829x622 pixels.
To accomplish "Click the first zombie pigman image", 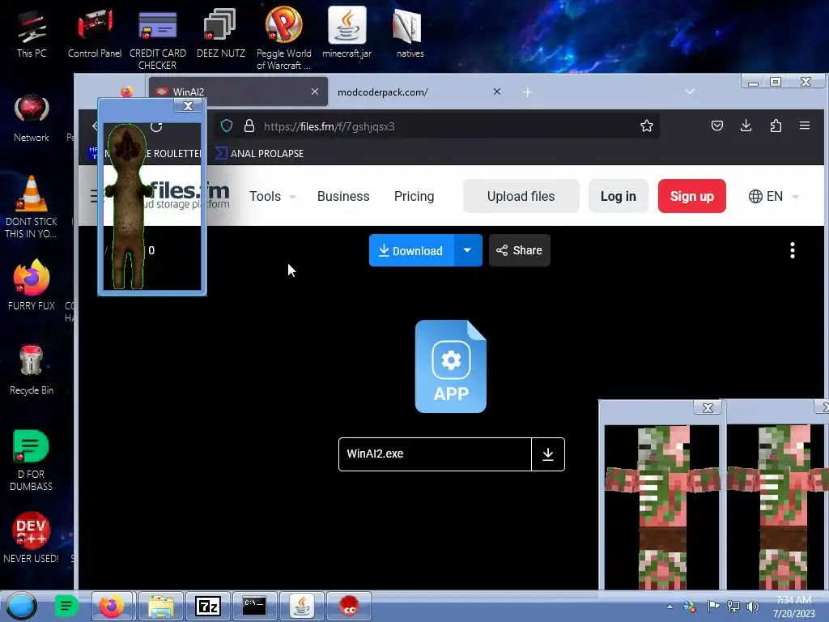I will [661, 507].
